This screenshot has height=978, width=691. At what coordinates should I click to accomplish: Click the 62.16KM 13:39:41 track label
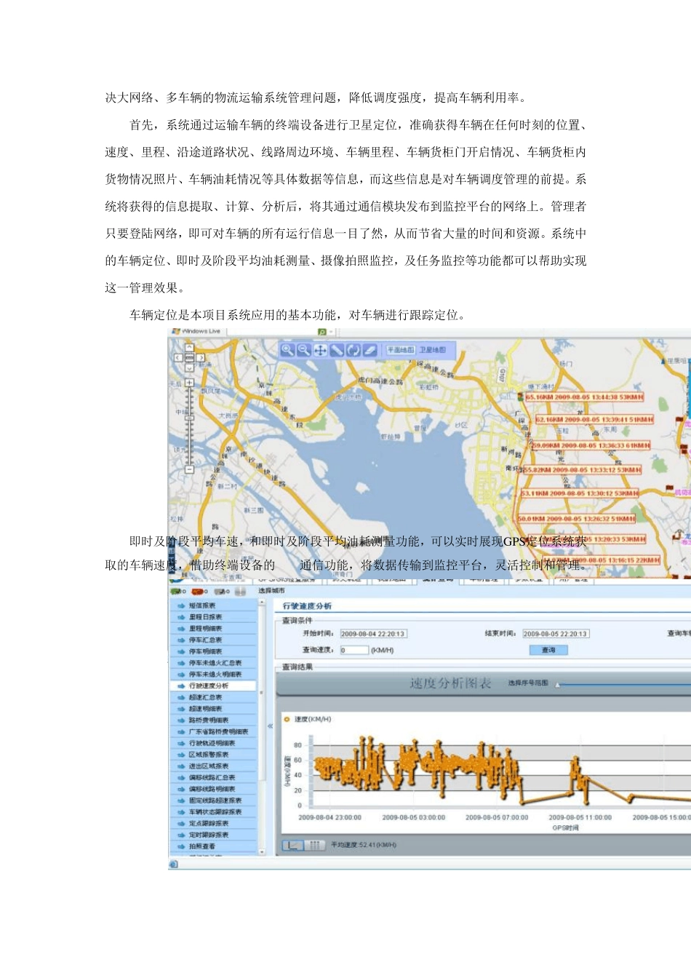(x=595, y=420)
